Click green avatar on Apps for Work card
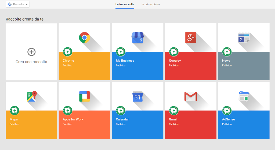This screenshot has width=275, height=150. tap(68, 110)
